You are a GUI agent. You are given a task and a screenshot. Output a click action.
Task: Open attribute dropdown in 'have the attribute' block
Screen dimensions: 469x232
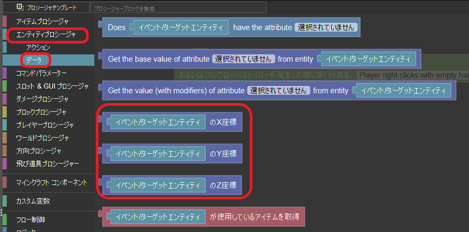(325, 27)
